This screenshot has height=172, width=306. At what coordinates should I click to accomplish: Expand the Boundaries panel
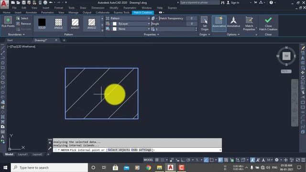click(x=16, y=34)
